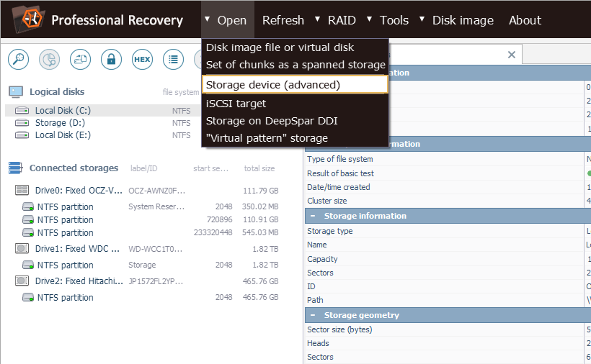Select Storage (D:) logical disk
Screen dimensions: 591x364
[61, 123]
